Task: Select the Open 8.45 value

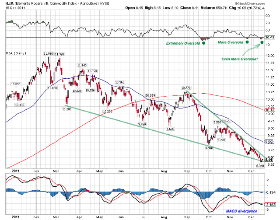Action: (134, 8)
